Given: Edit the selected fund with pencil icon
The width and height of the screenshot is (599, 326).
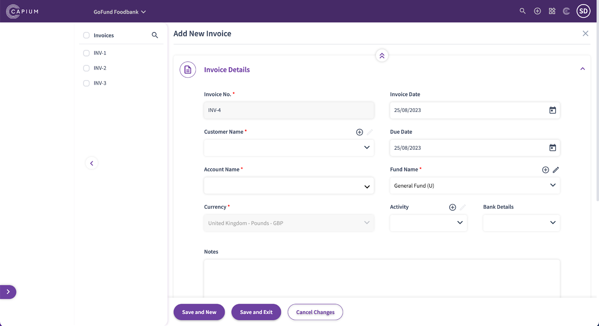Looking at the screenshot, I should pyautogui.click(x=556, y=170).
